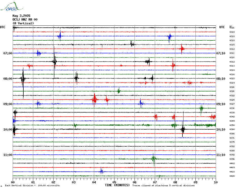The height and width of the screenshot is (189, 236).
Task: Click the TIME (MINUTES) axis title
Action: pos(117,185)
